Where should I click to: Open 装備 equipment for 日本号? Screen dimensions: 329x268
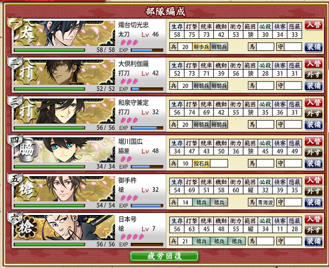pos(314,241)
